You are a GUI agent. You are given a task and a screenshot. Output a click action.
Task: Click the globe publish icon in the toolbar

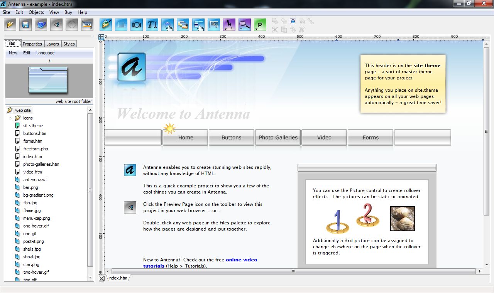[x=41, y=25]
